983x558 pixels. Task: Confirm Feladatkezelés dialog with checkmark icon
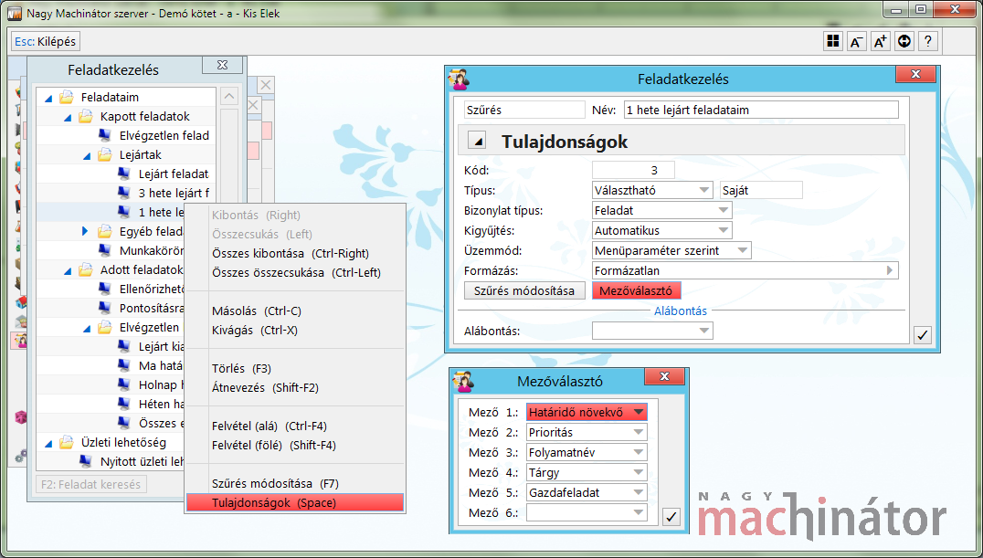922,335
